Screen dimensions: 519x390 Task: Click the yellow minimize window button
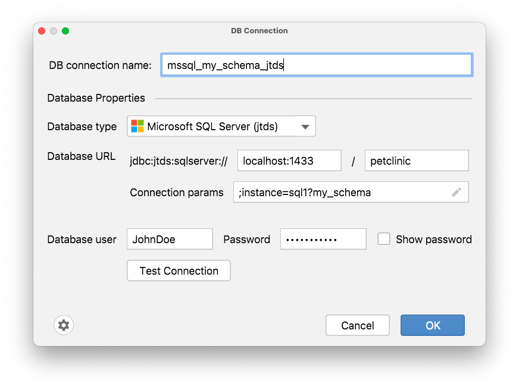coord(54,30)
